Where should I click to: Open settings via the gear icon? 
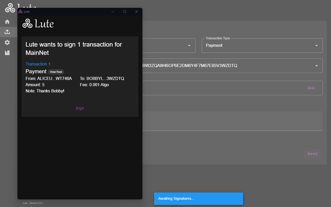(7, 42)
